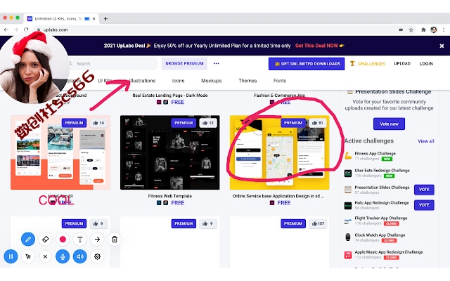The image size is (450, 281).
Task: Open the Hotel App UI thumbnail
Action: tap(60, 152)
